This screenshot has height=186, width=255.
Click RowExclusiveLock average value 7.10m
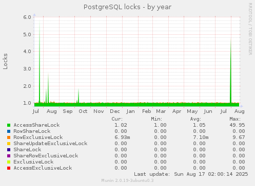[x=201, y=137]
